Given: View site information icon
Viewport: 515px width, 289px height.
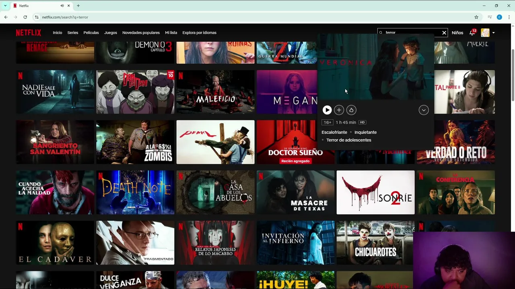Looking at the screenshot, I should point(37,17).
